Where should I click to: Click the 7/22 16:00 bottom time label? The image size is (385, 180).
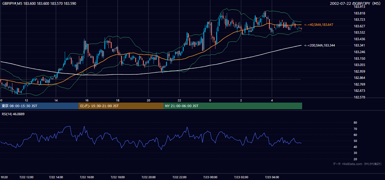point(87,177)
